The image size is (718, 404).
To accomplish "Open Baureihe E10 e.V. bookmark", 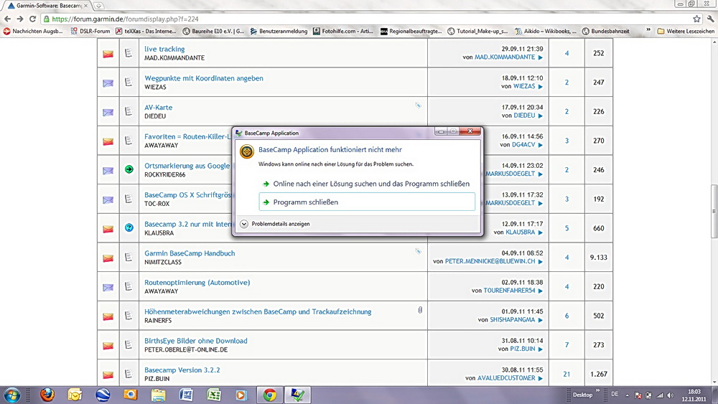I will [213, 31].
